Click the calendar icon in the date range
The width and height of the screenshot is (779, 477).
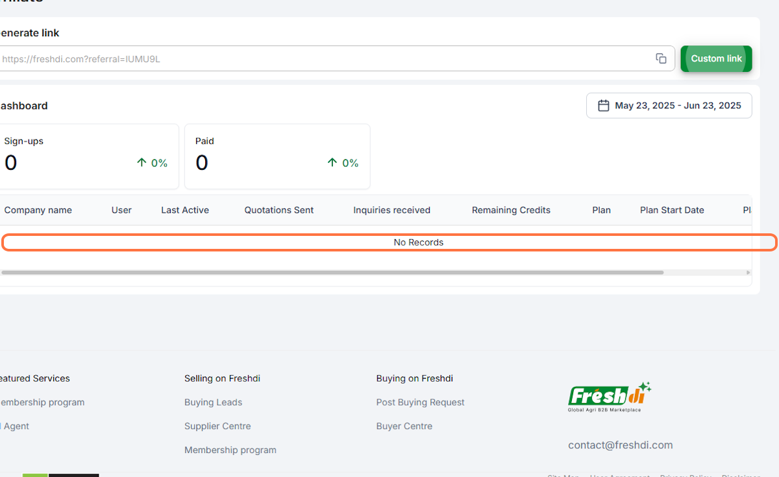coord(603,106)
